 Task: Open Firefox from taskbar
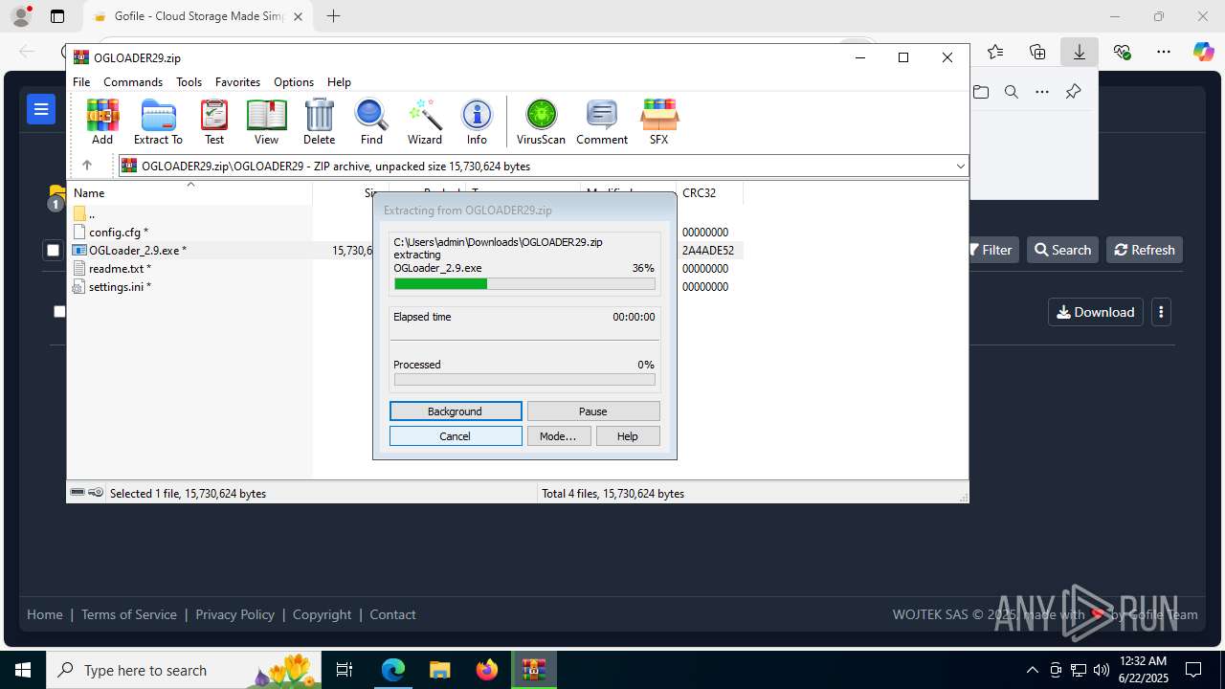click(487, 670)
